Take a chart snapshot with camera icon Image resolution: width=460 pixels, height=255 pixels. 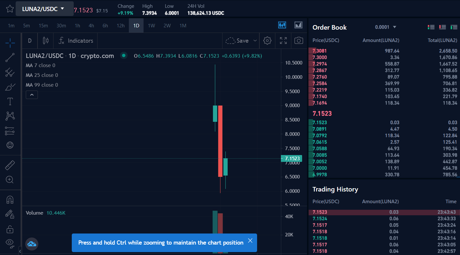[299, 41]
